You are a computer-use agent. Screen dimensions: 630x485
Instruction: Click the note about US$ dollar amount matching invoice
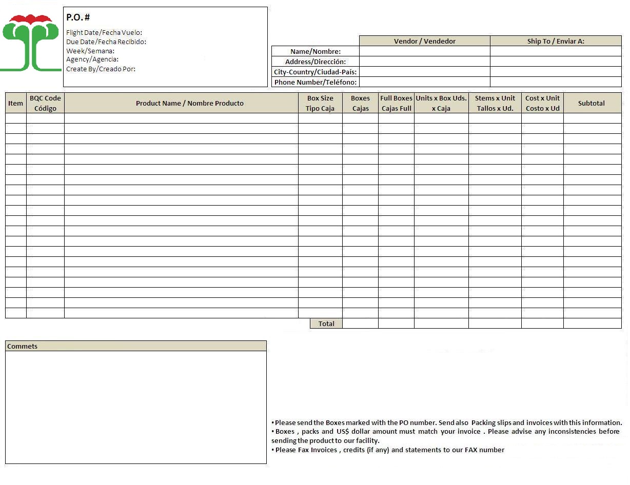click(x=446, y=436)
